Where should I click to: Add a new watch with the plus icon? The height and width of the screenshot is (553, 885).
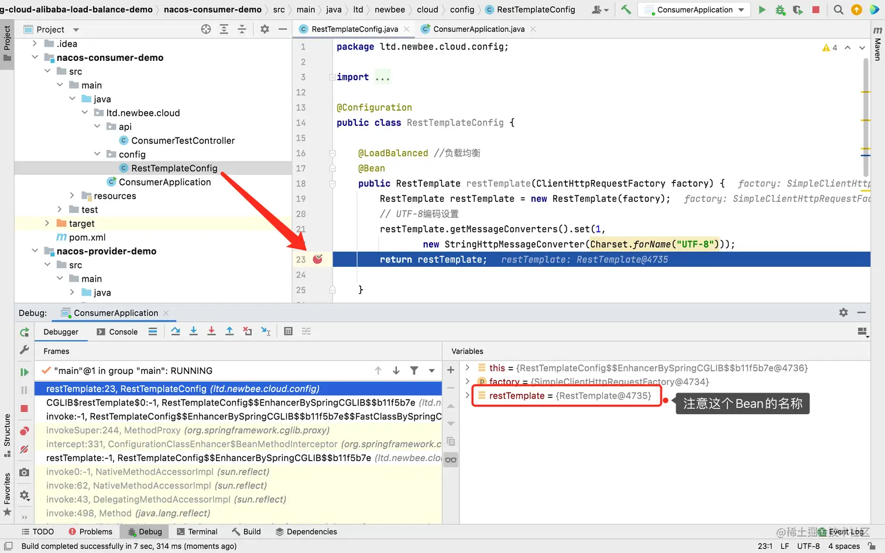pyautogui.click(x=451, y=370)
